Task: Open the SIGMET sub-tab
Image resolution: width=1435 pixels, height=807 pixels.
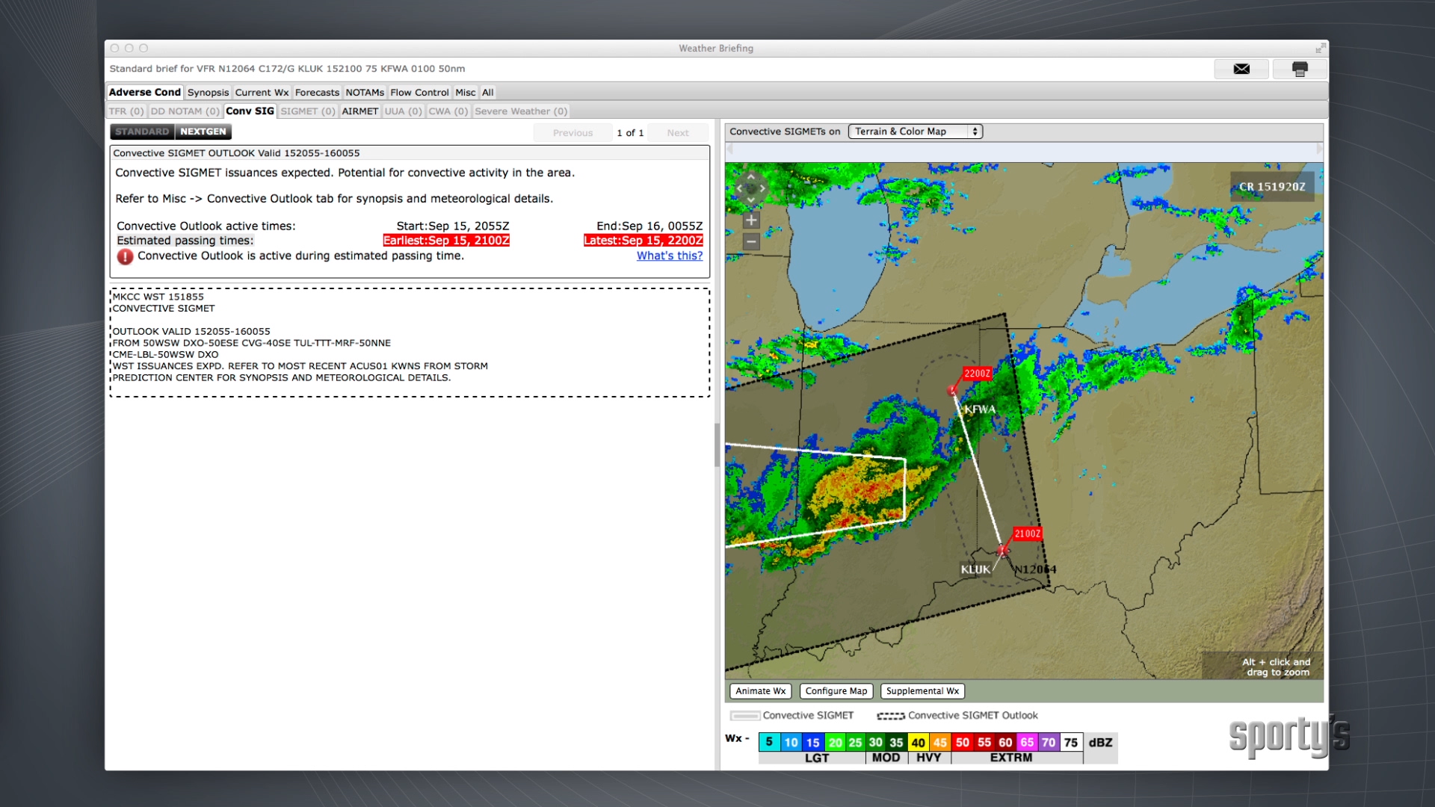Action: click(307, 111)
